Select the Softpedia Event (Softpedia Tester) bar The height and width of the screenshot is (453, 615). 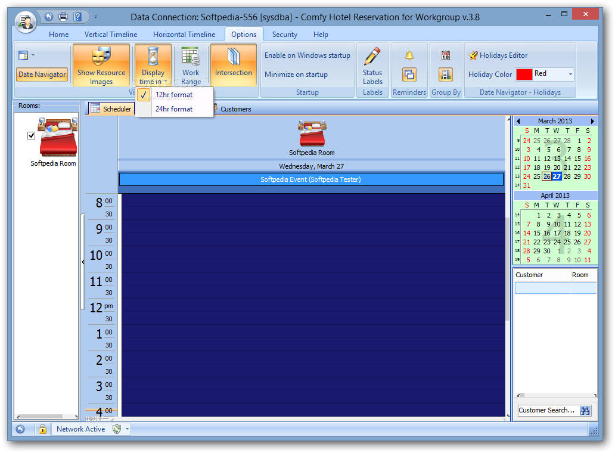pos(311,179)
